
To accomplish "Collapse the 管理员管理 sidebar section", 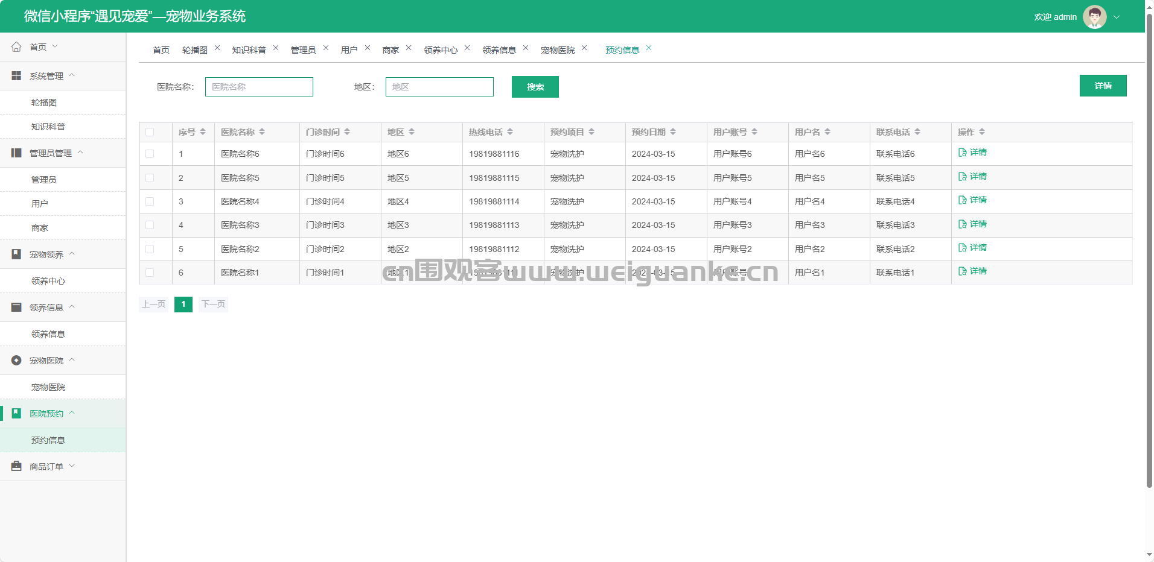I will [51, 153].
